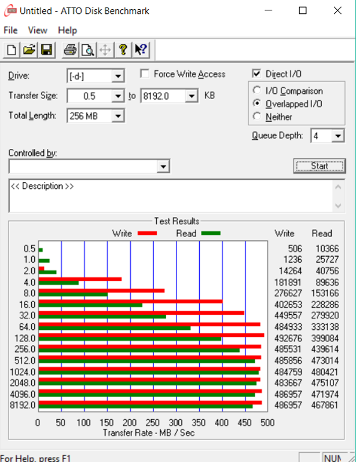Select the I/O Comparison radio button
Screen dimensions: 356x462
[257, 91]
